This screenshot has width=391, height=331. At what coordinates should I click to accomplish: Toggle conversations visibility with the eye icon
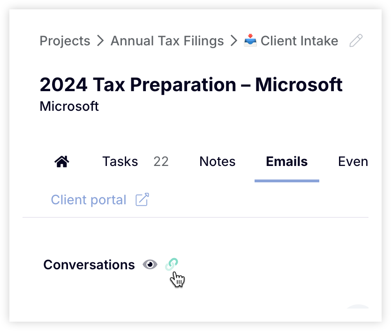(150, 264)
